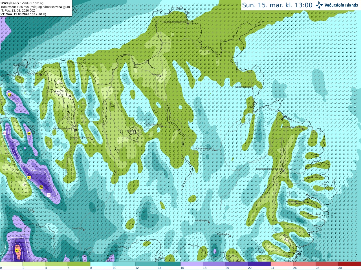Screen dimensions: 361x270
Task: Click the Veðurstofa Íslands logo icon
Action: point(319,5)
